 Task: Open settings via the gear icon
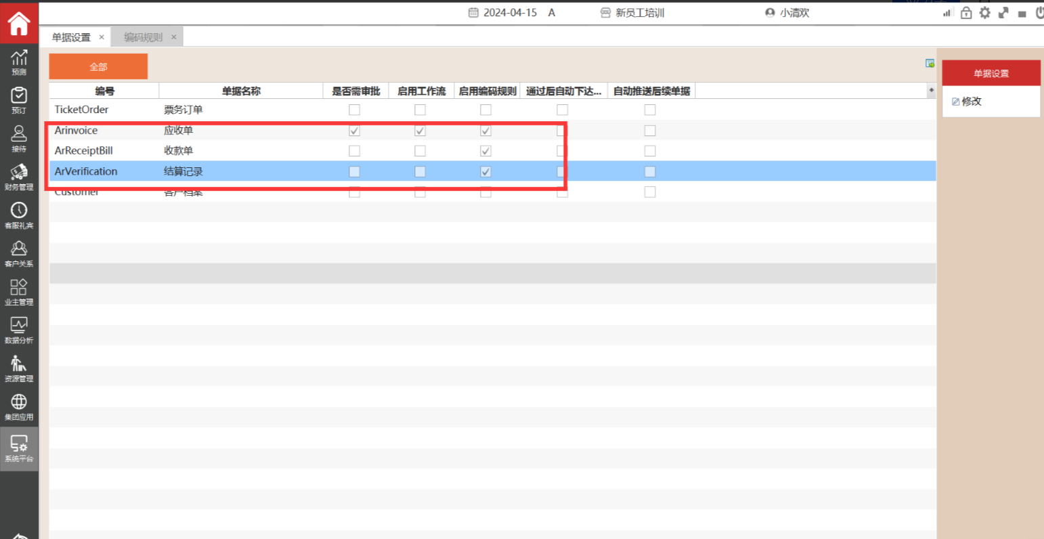pyautogui.click(x=984, y=13)
